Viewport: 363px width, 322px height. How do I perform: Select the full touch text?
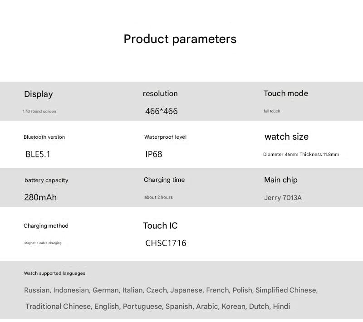(272, 111)
